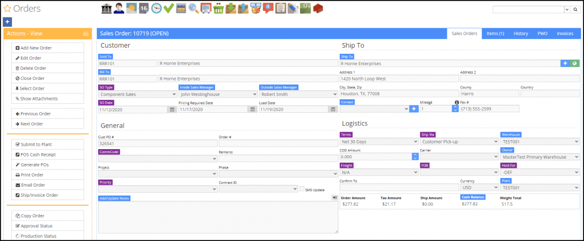Open the clock icon in toolbar
This screenshot has height=241, width=584.
tap(156, 8)
